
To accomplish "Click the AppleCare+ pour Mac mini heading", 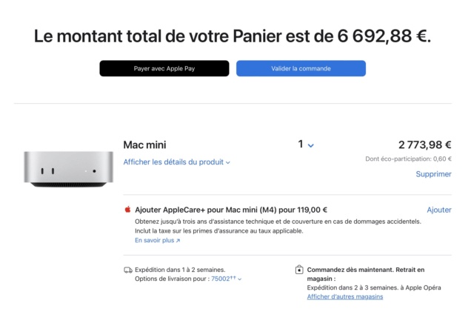I will 231,210.
